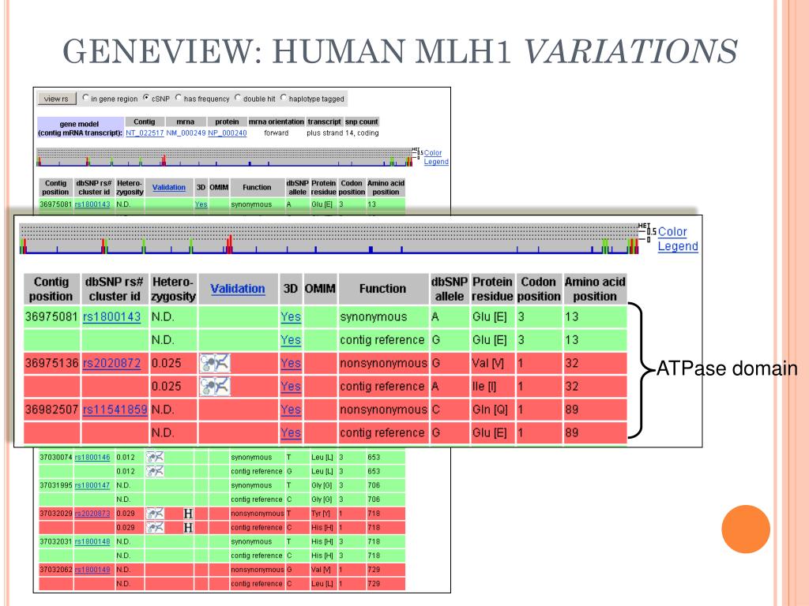
Task: Click amino acid position 89 in Gln row
Action: pyautogui.click(x=572, y=410)
